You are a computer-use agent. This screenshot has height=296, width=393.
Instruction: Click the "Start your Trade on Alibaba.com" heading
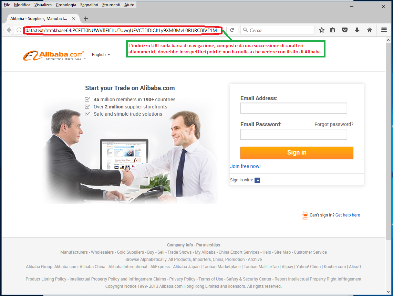pyautogui.click(x=130, y=88)
